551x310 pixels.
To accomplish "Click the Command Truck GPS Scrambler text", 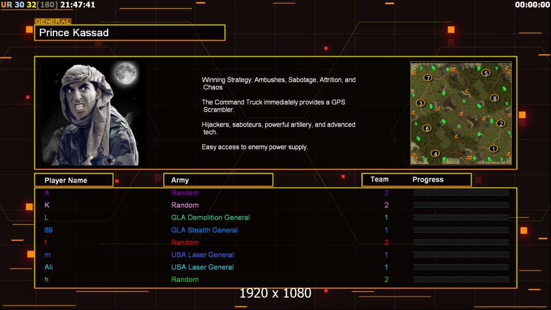I will point(273,106).
